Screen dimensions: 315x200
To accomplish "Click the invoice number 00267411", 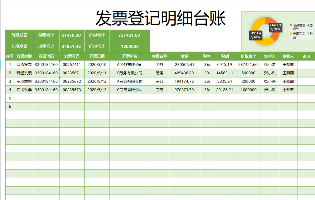I will tap(71, 64).
